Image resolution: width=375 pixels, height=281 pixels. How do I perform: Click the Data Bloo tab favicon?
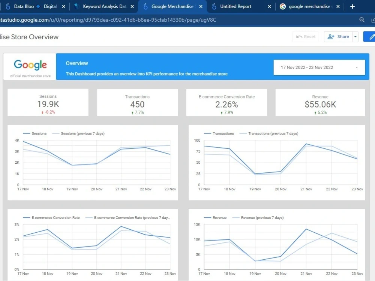pos(8,6)
